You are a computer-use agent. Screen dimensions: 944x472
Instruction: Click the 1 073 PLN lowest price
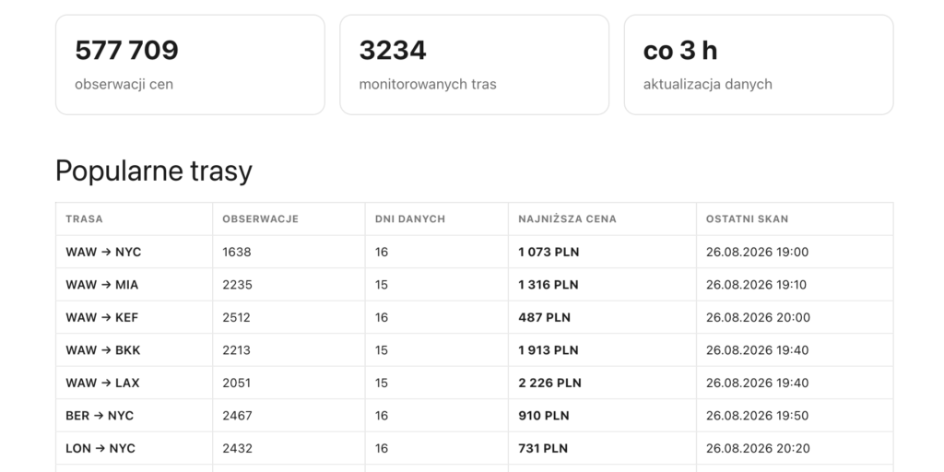549,253
